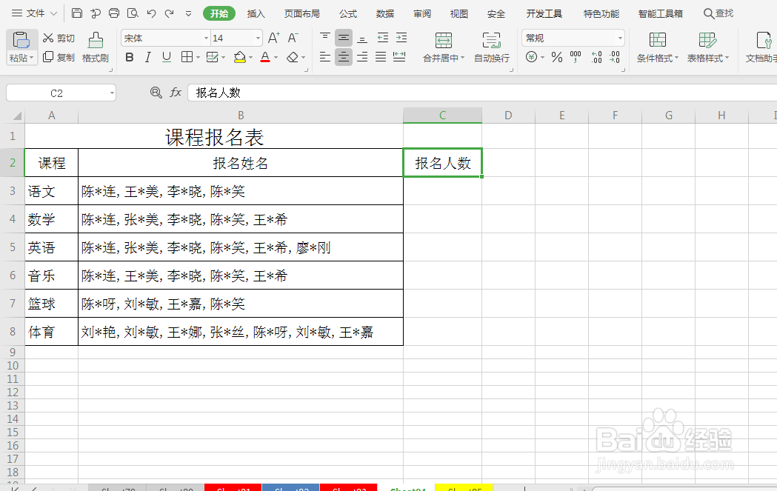The height and width of the screenshot is (491, 777).
Task: Open Conditional Formatting 条件格式
Action: coord(658,47)
